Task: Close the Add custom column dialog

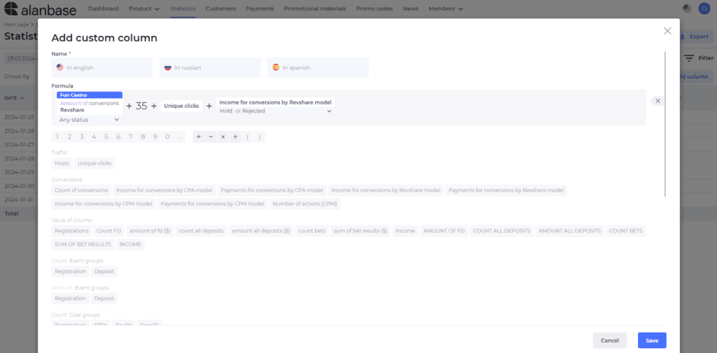Action: [667, 31]
